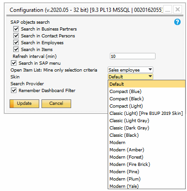Image resolution: width=187 pixels, height=191 pixels.
Task: Select Modern (Plum) skin option
Action: (x=146, y=179)
